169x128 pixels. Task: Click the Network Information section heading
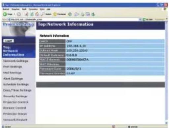[x=54, y=36]
